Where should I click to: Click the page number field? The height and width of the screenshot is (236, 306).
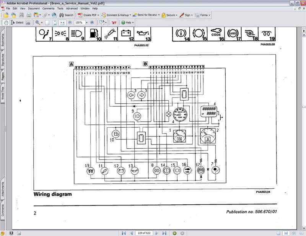coord(143,233)
